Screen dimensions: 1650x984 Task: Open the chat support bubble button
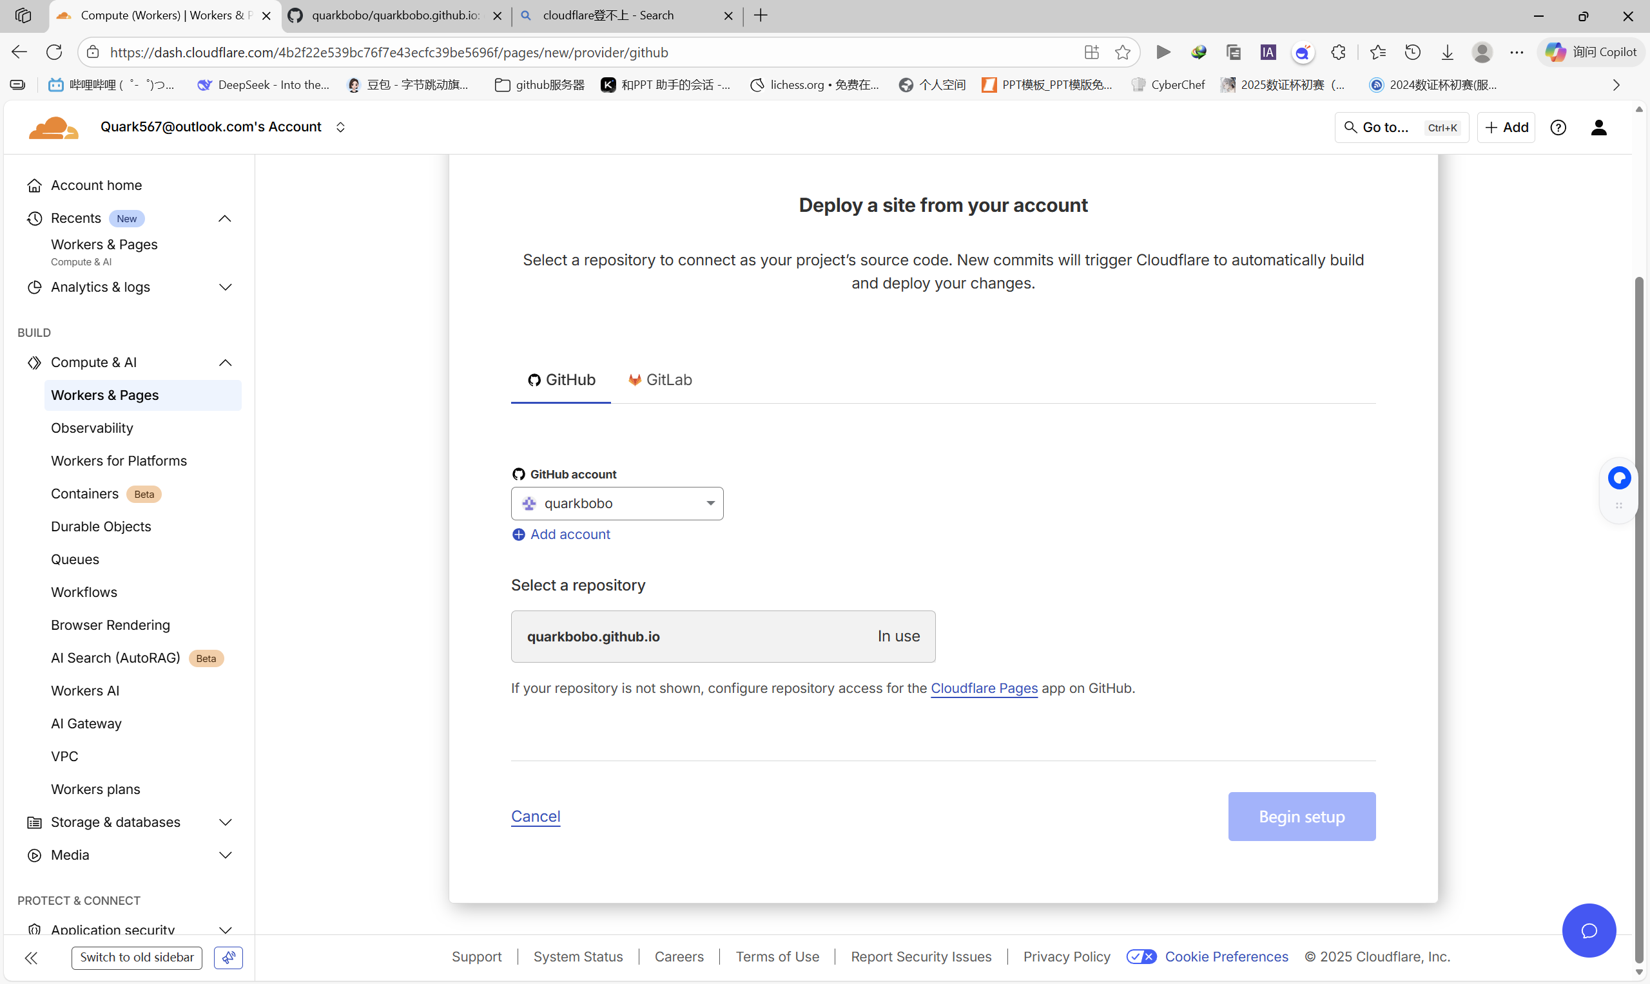(1588, 931)
